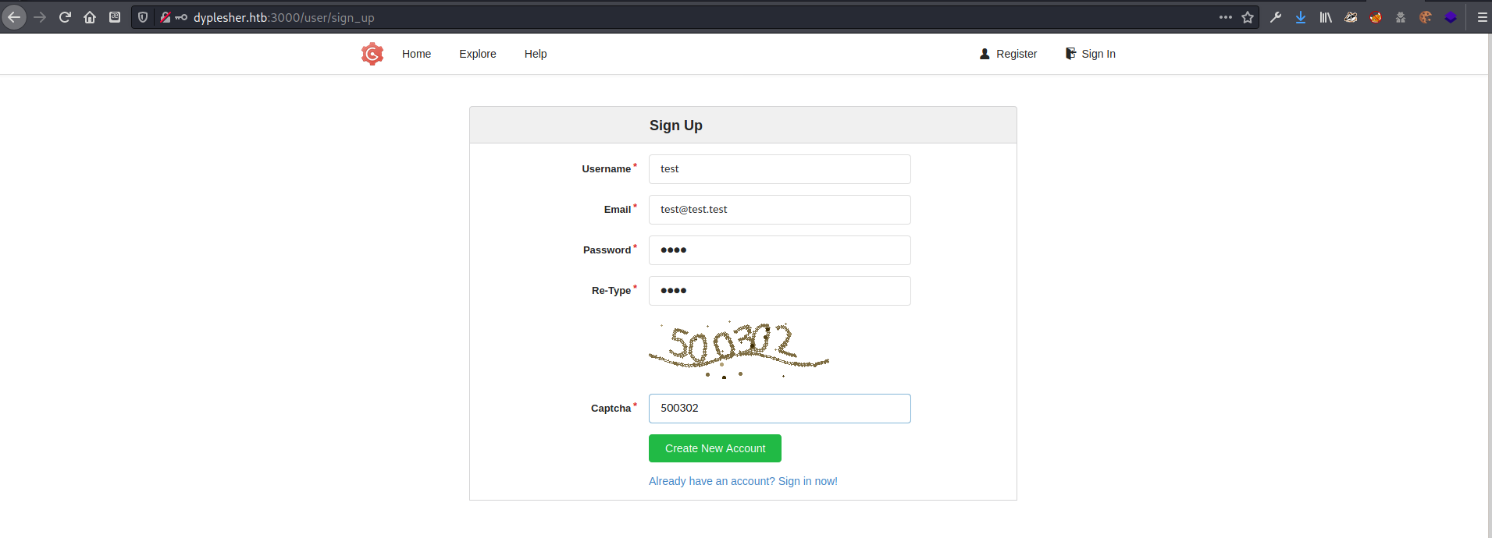
Task: Open the Firefox hamburger menu
Action: click(1482, 17)
